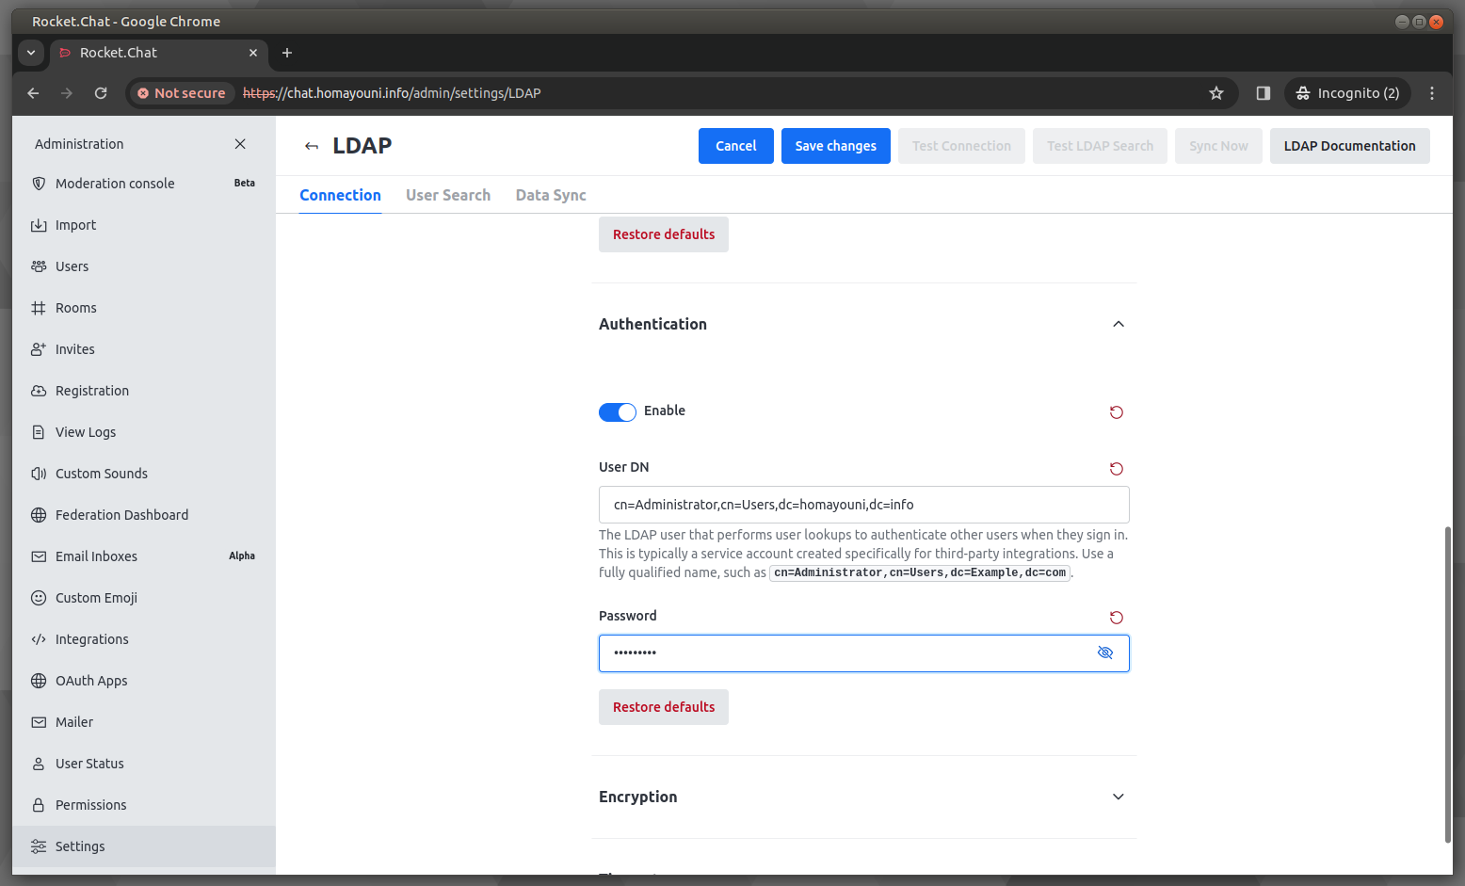Reset the Password field icon
This screenshot has width=1465, height=886.
1117,618
